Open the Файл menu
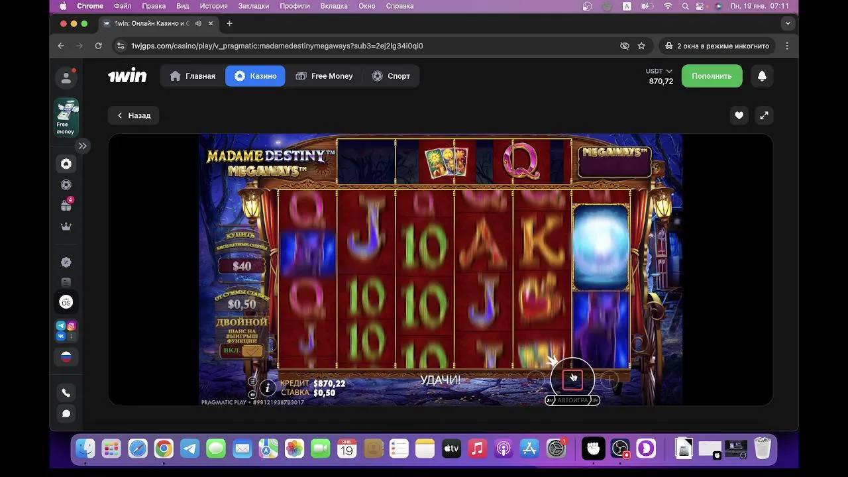The image size is (848, 477). 123,6
